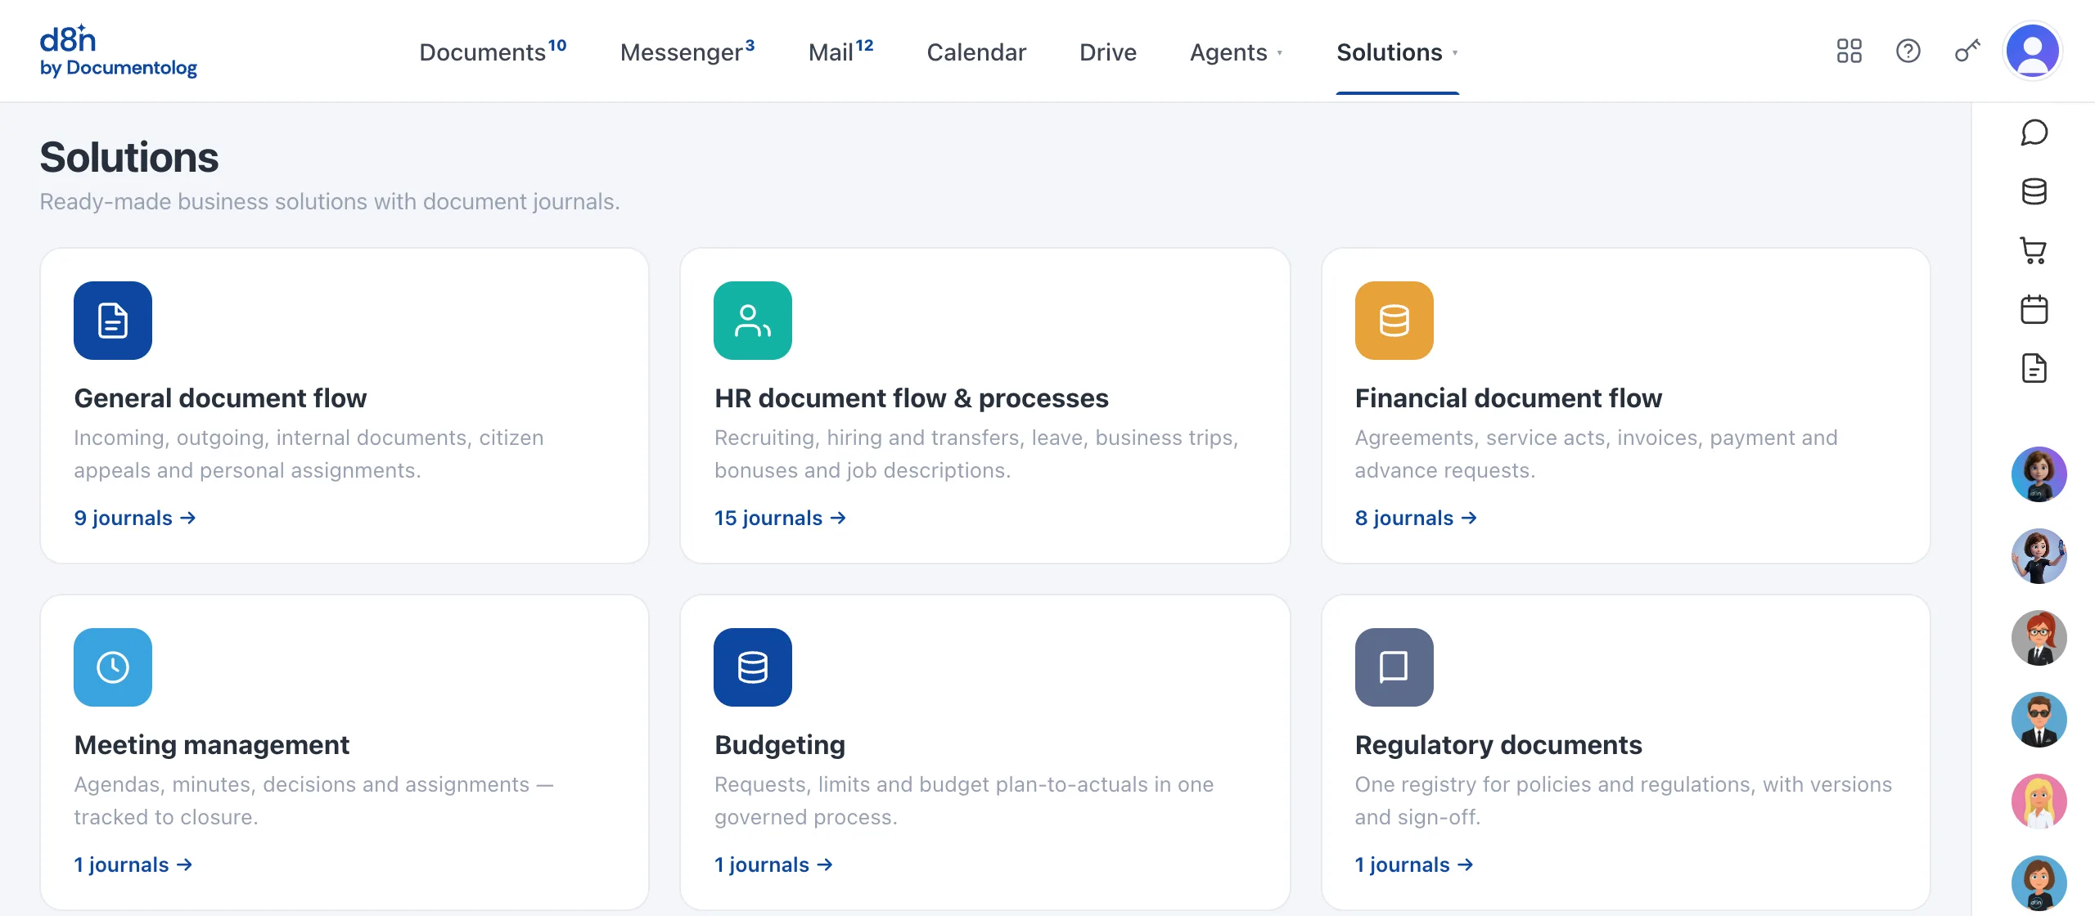
Task: Click the HR document flow teal people icon
Action: (x=753, y=321)
